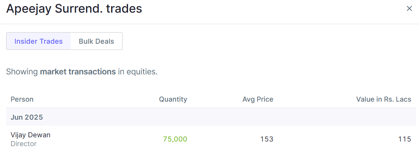Viewport: 419px width, 158px height.
Task: Click the 153 average price value
Action: [267, 139]
